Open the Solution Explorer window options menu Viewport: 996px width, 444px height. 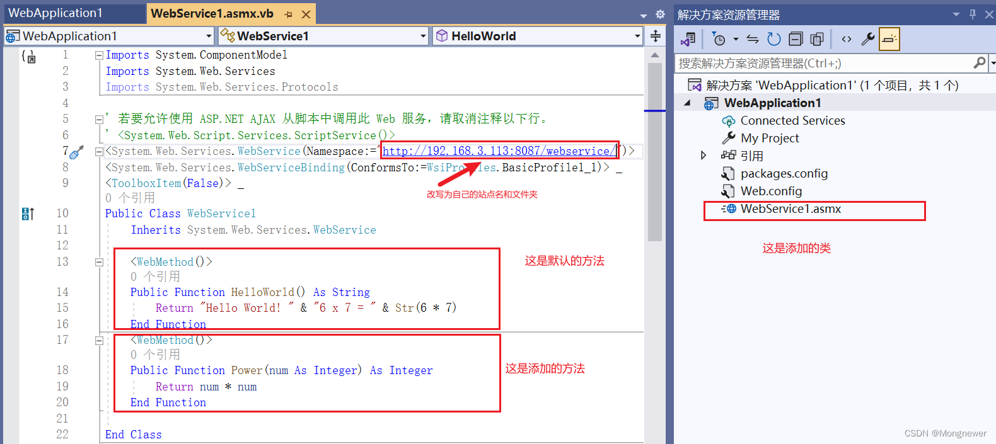click(956, 14)
